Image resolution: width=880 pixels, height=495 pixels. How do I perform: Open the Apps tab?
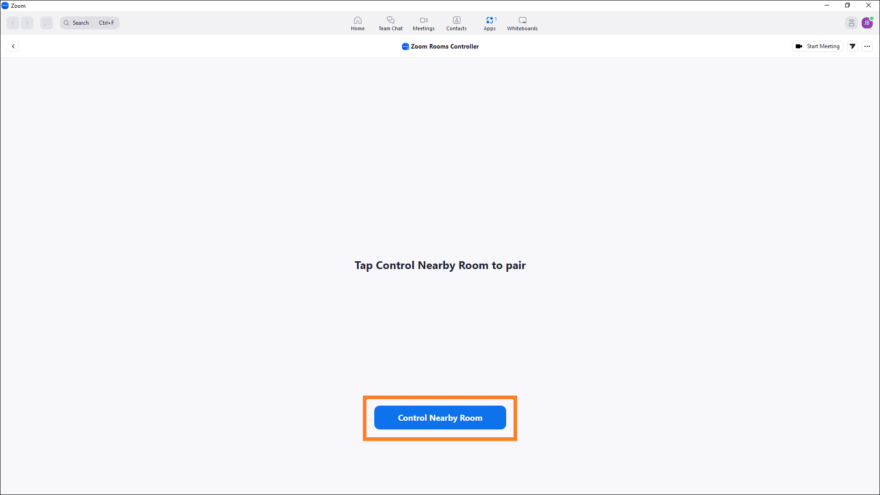coord(490,23)
